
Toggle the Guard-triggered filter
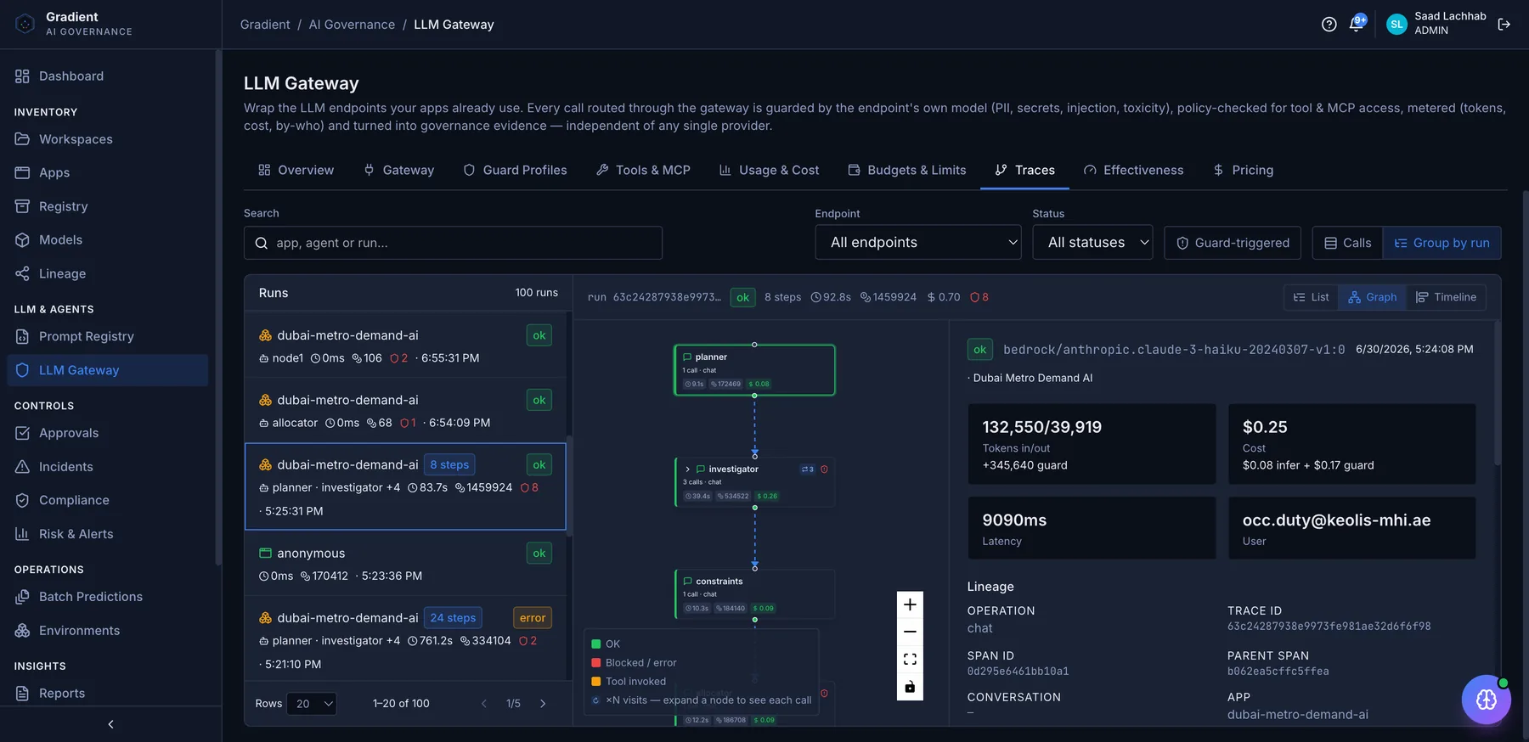(1233, 243)
